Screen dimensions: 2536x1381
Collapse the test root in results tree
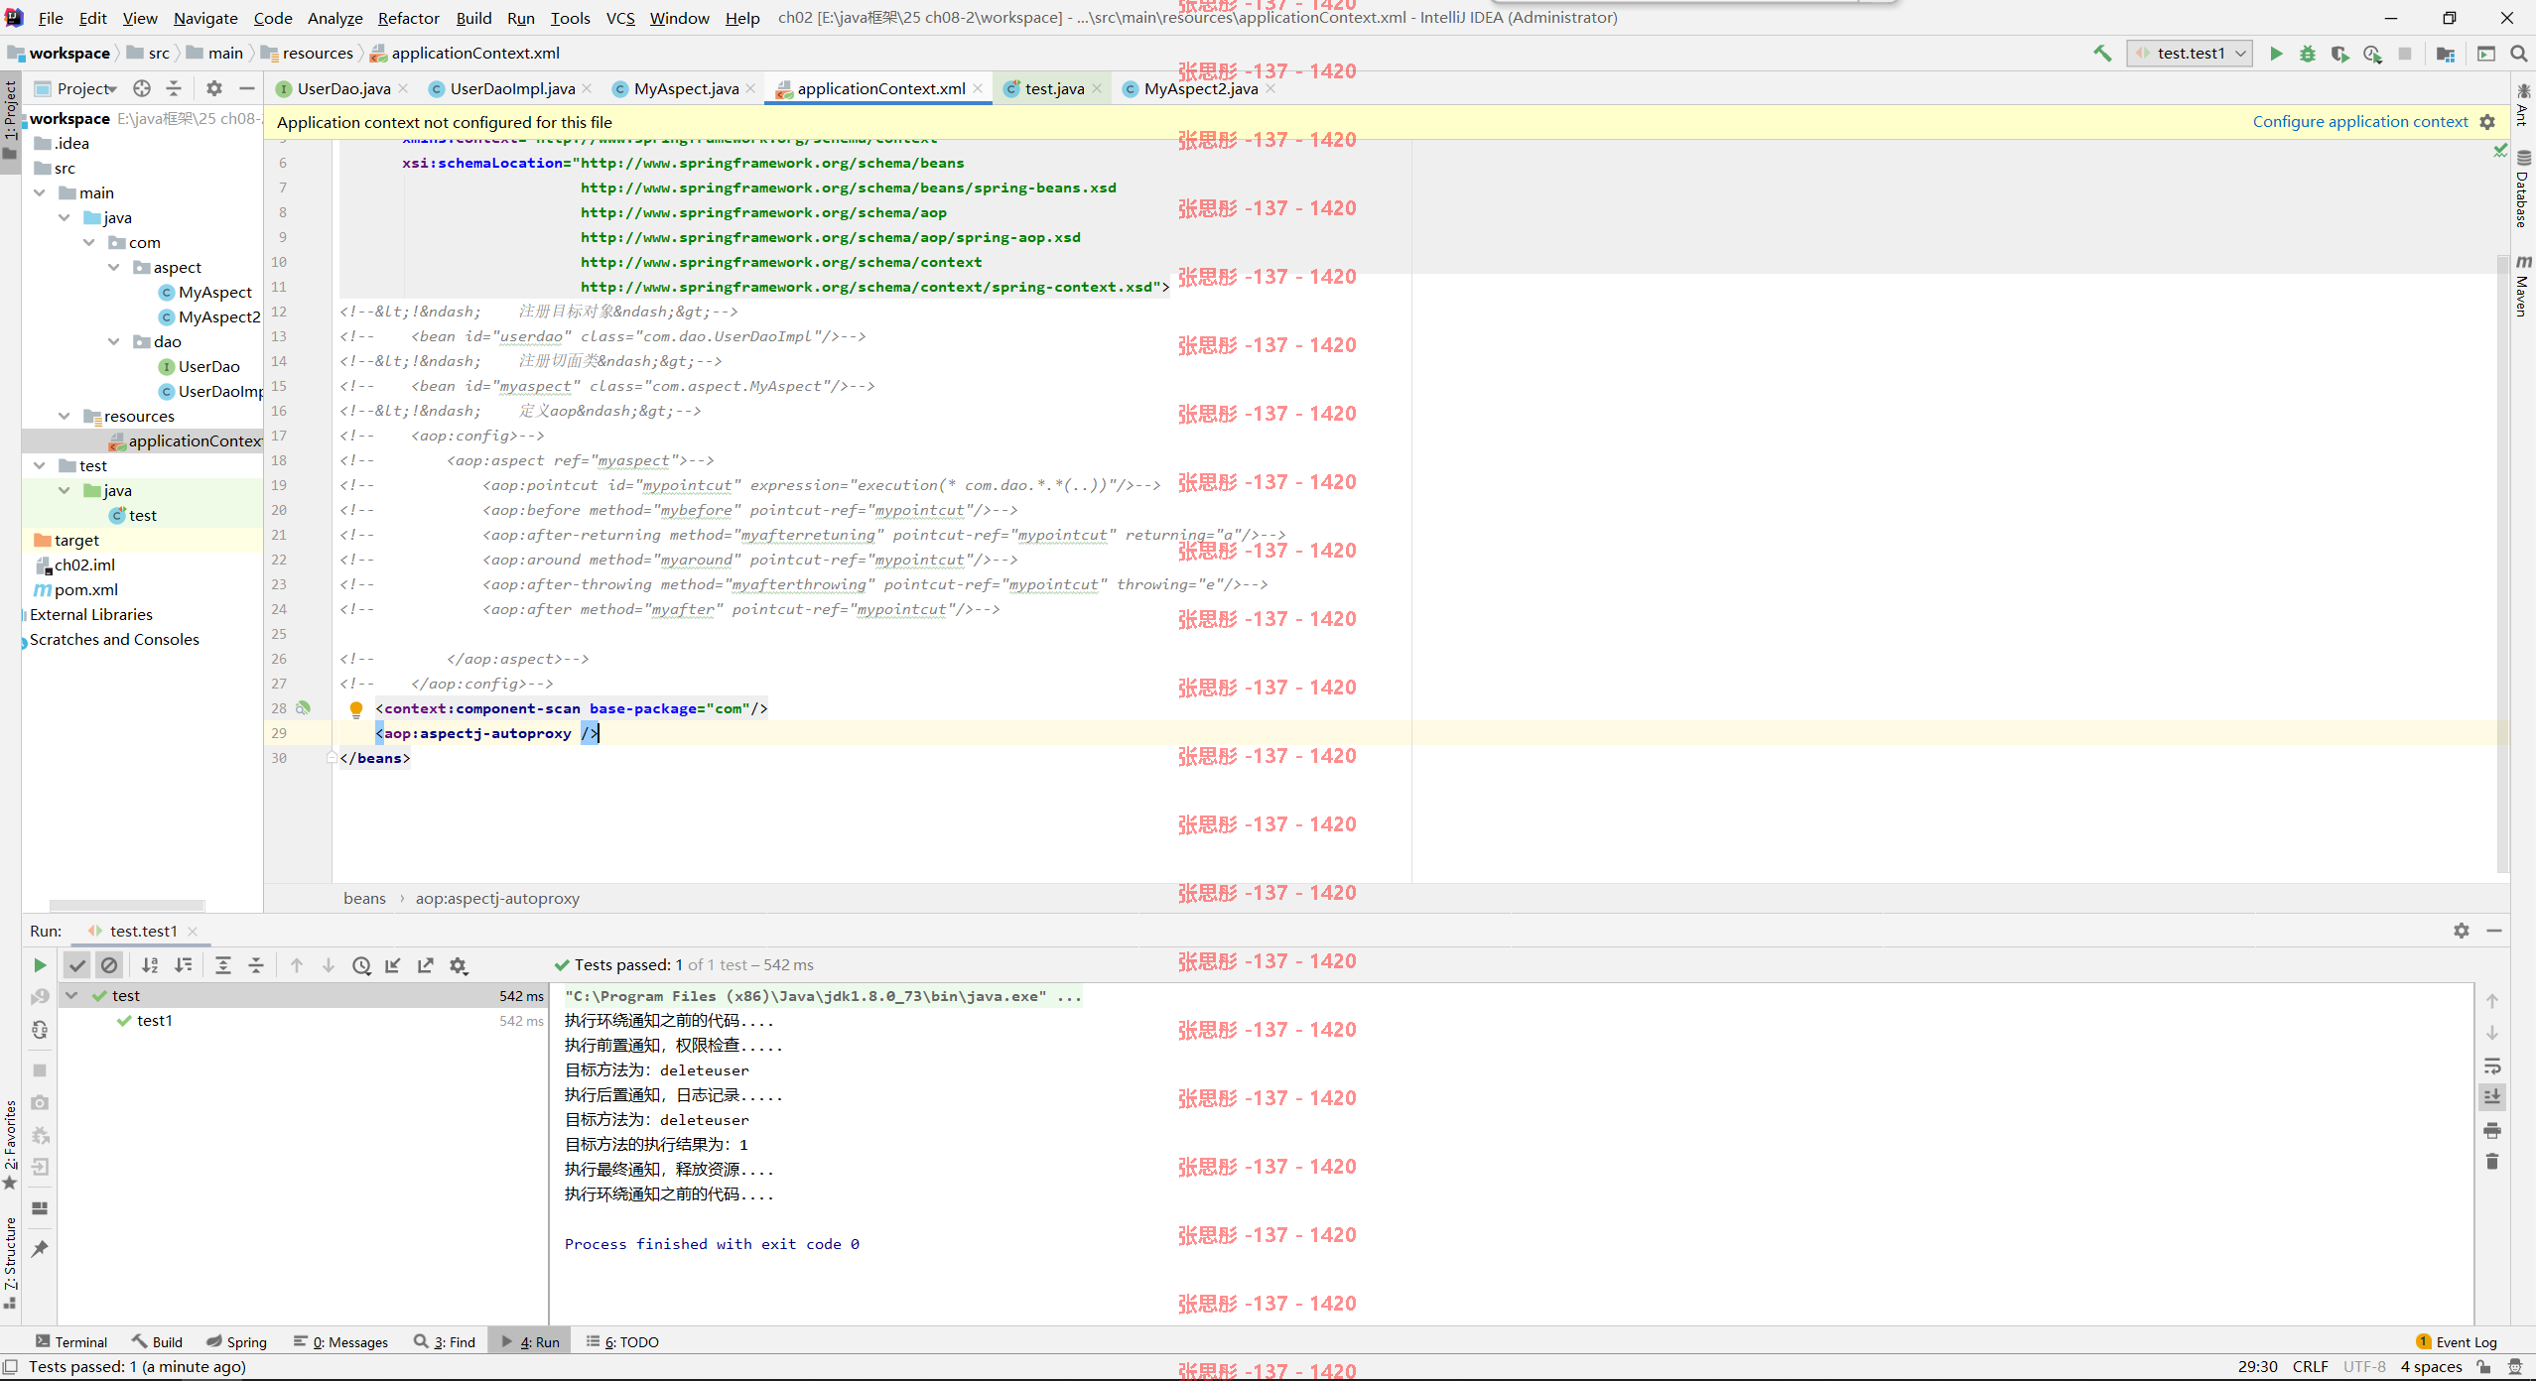[71, 995]
